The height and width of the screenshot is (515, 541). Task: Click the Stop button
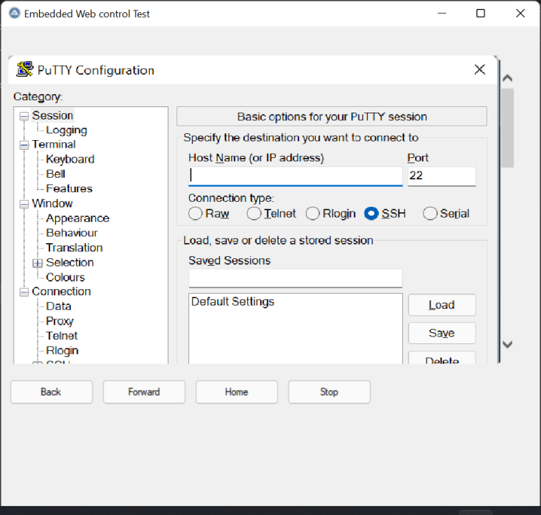pyautogui.click(x=329, y=392)
